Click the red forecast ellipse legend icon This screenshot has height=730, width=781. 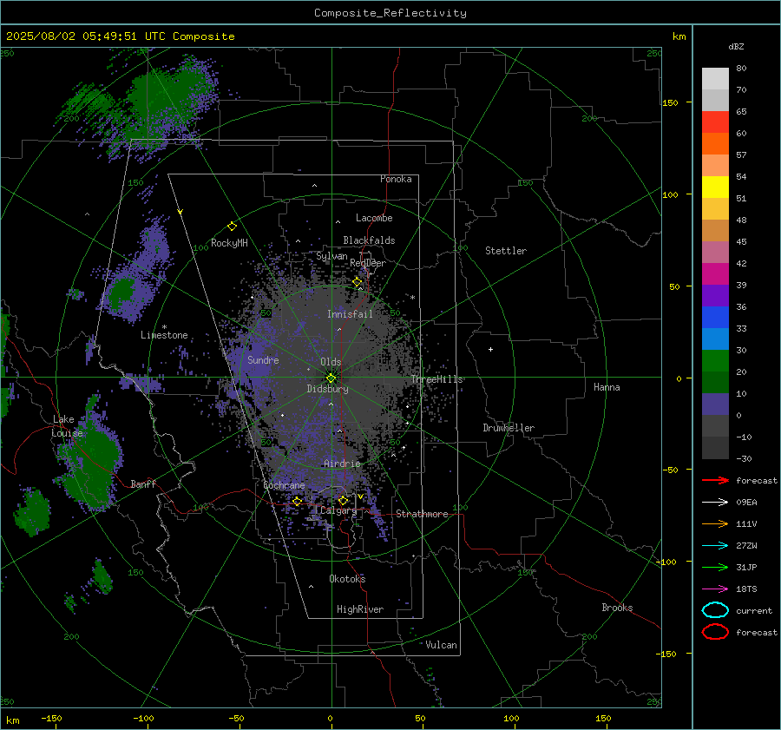click(715, 632)
